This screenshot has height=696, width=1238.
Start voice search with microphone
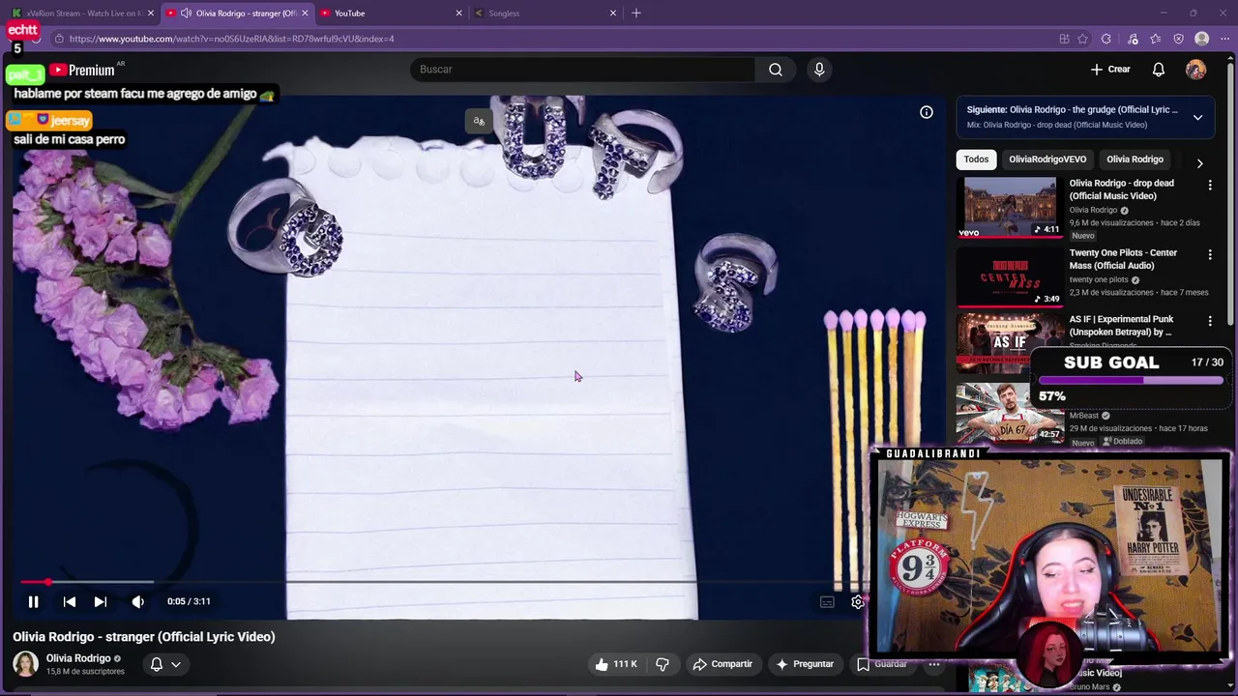pos(819,70)
